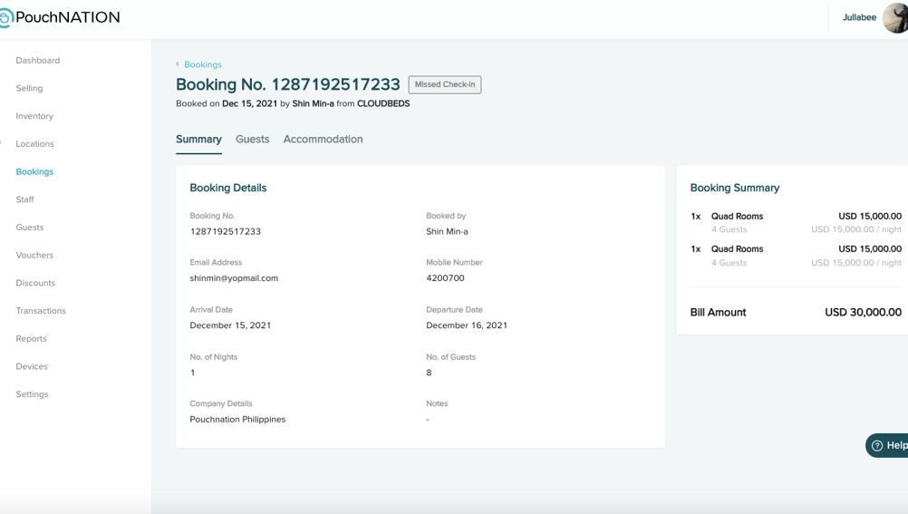Open Reports in the sidebar
Viewport: 908px width, 514px height.
point(31,339)
